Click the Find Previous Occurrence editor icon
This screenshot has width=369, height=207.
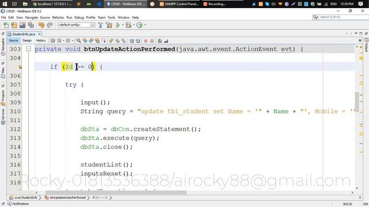(85, 41)
